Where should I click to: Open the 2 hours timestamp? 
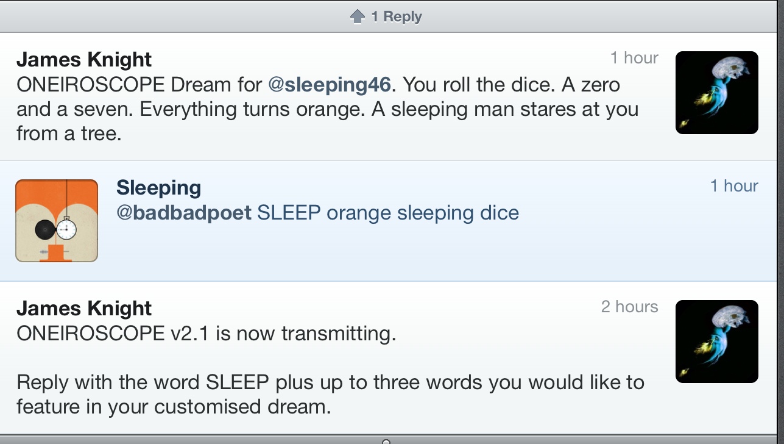[629, 307]
